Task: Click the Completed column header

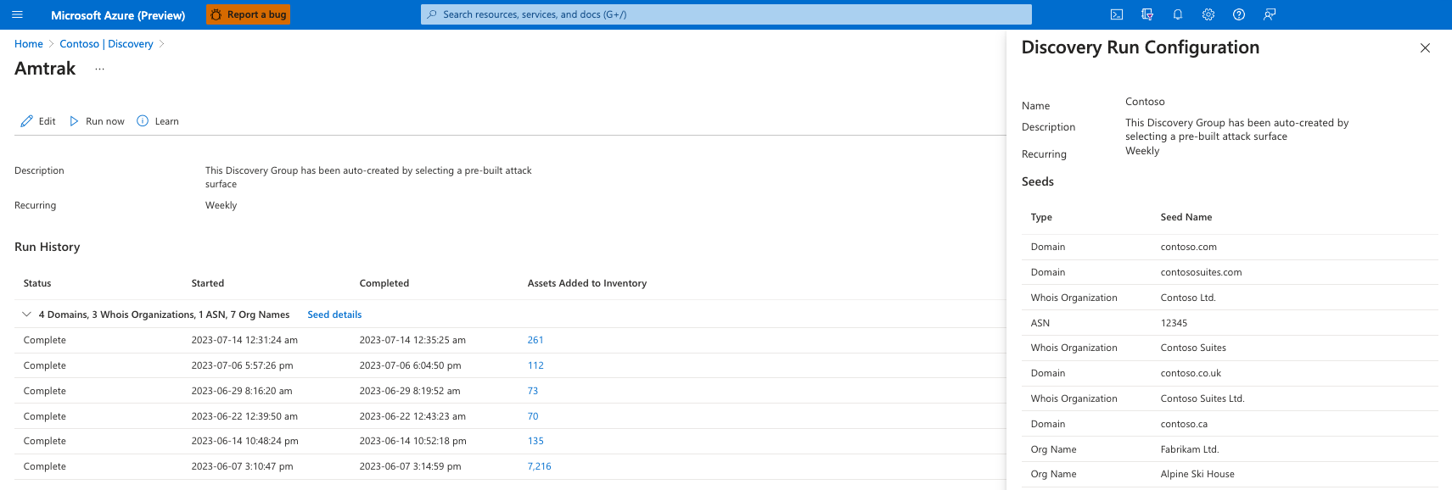Action: point(384,283)
